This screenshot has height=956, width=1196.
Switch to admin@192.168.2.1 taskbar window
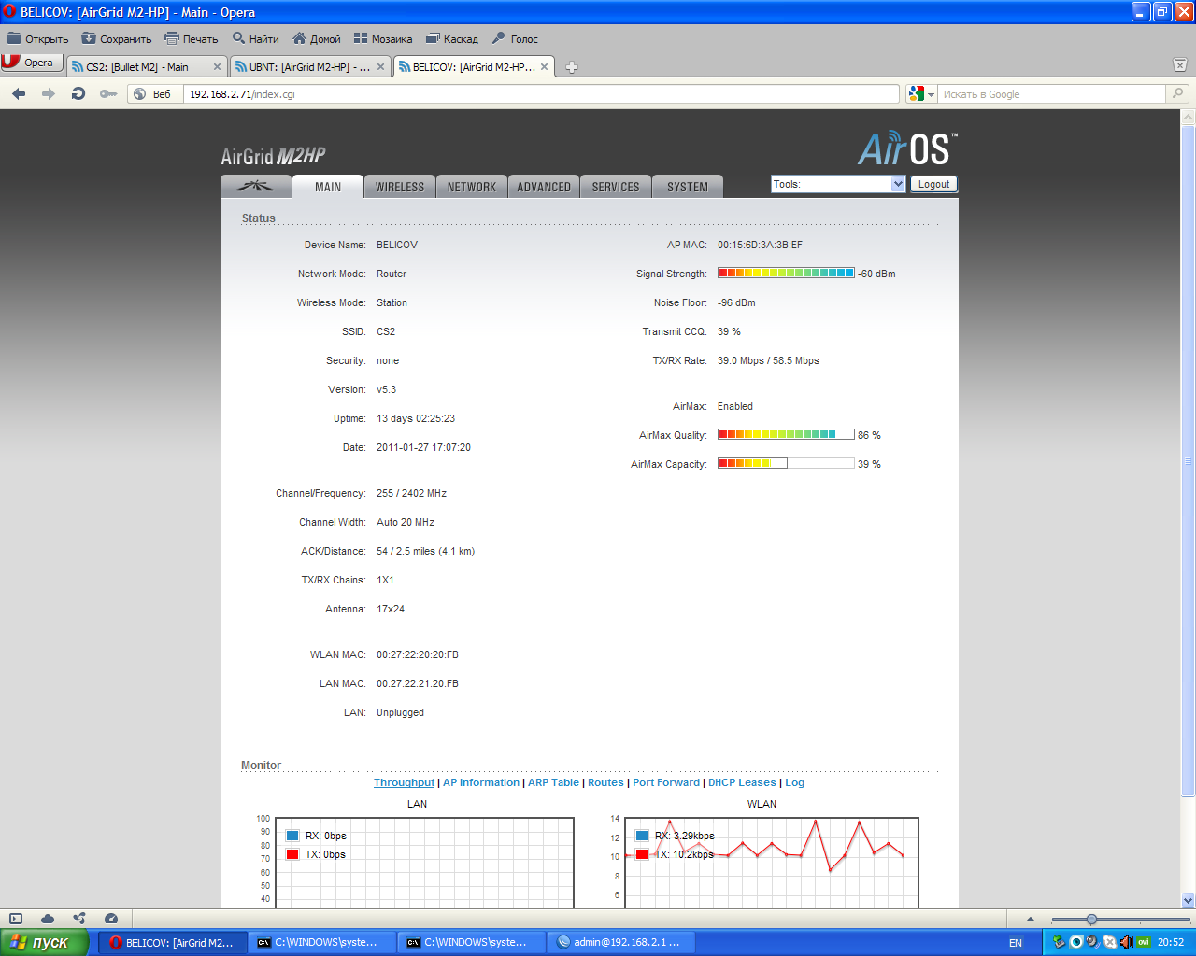(621, 942)
